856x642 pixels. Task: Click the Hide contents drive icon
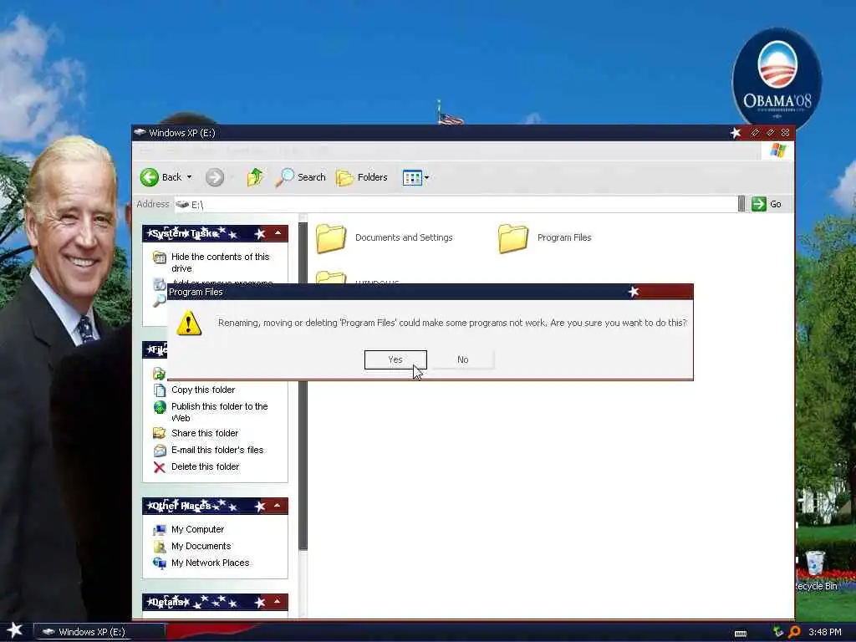coord(160,257)
